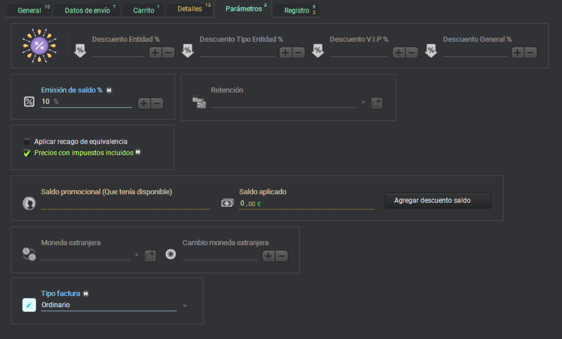Expand the Retención dropdown arrow
The height and width of the screenshot is (339, 562).
pos(363,103)
